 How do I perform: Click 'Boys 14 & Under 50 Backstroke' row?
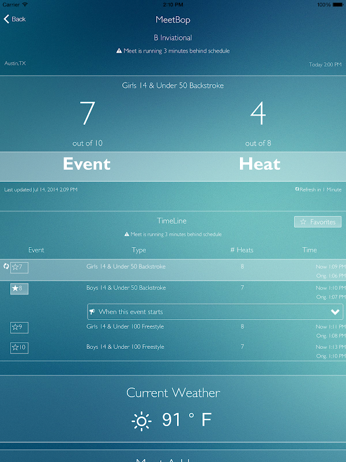173,292
